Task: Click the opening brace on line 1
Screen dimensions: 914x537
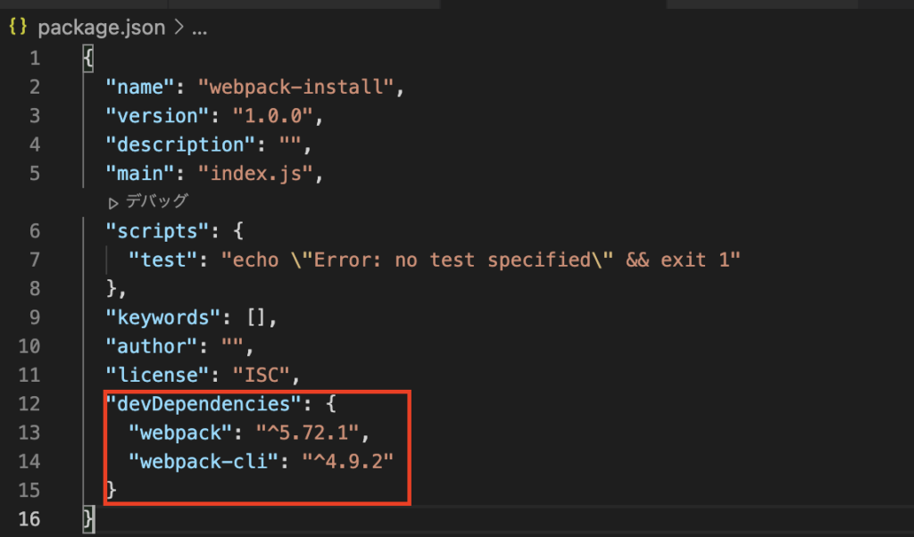Action: (88, 58)
